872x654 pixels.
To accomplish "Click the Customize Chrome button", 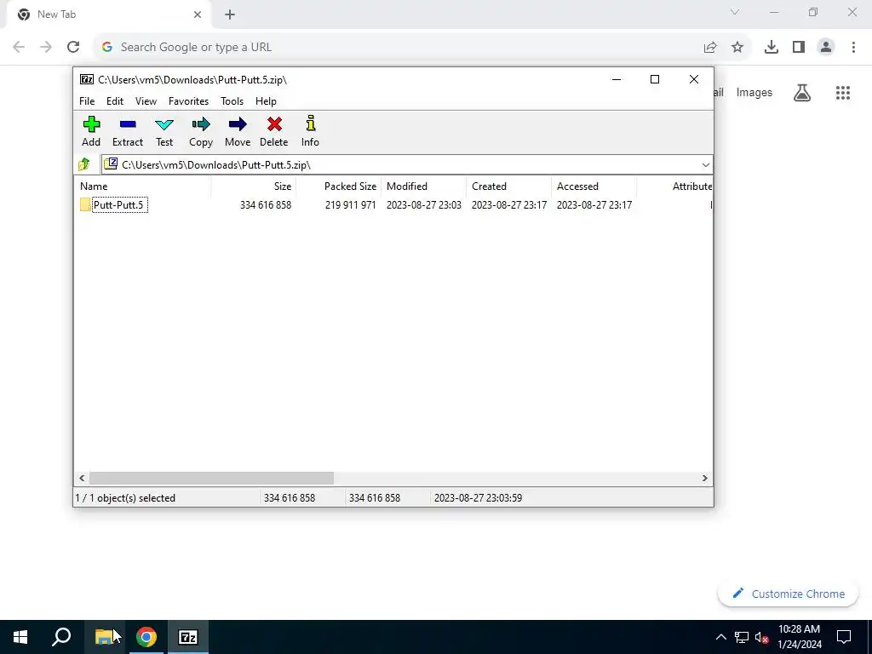I will [788, 594].
